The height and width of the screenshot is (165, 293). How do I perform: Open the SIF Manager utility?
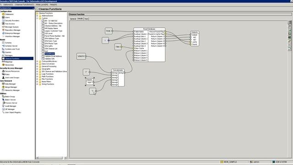pyautogui.click(x=10, y=110)
